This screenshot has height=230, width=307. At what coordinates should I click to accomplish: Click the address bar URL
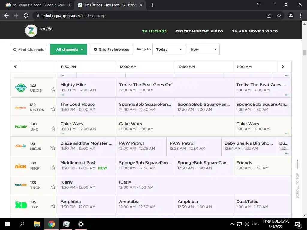74,16
